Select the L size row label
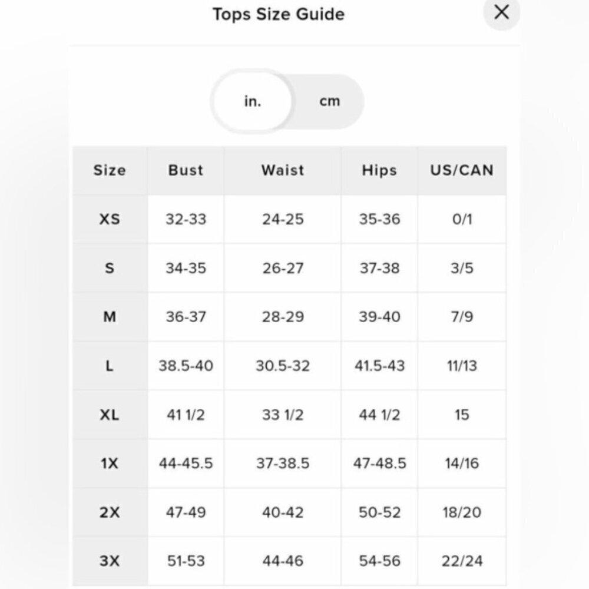589x589 pixels. click(110, 366)
